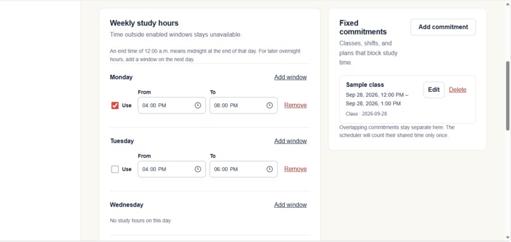This screenshot has height=242, width=511.
Task: Focus Monday To time field 08:00 PM
Action: (x=243, y=105)
